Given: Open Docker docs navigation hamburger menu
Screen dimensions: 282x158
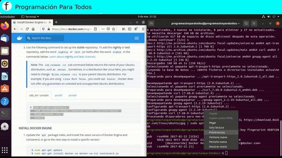Looking at the screenshot, I should [137, 38].
